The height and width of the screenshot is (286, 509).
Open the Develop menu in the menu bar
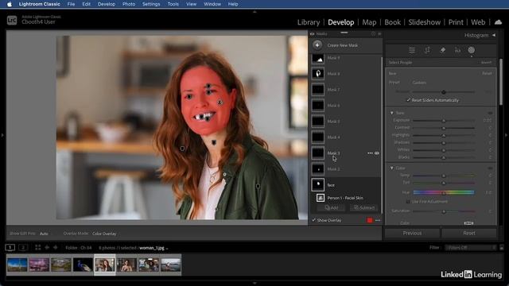click(107, 4)
